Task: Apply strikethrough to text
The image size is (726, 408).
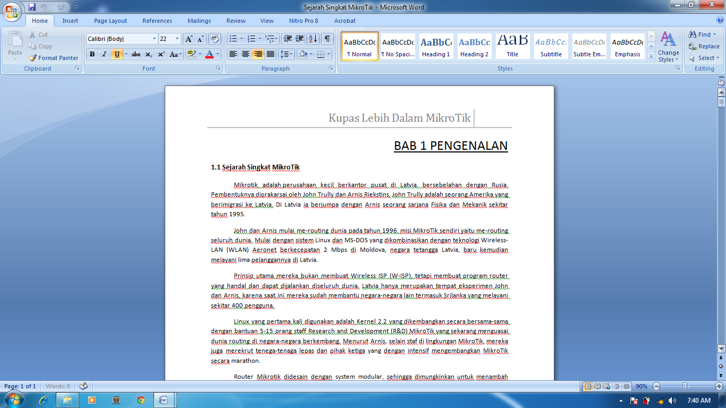Action: tap(136, 54)
